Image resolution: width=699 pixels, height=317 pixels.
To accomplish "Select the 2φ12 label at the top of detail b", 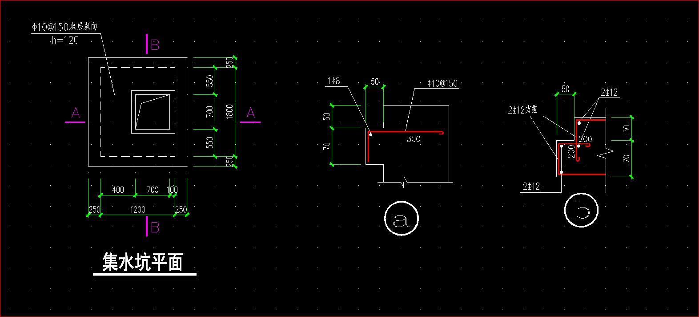I will point(609,93).
